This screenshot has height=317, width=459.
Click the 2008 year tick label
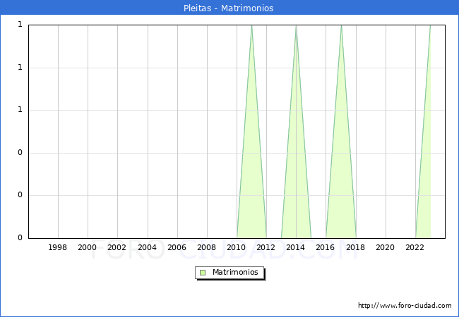click(207, 247)
